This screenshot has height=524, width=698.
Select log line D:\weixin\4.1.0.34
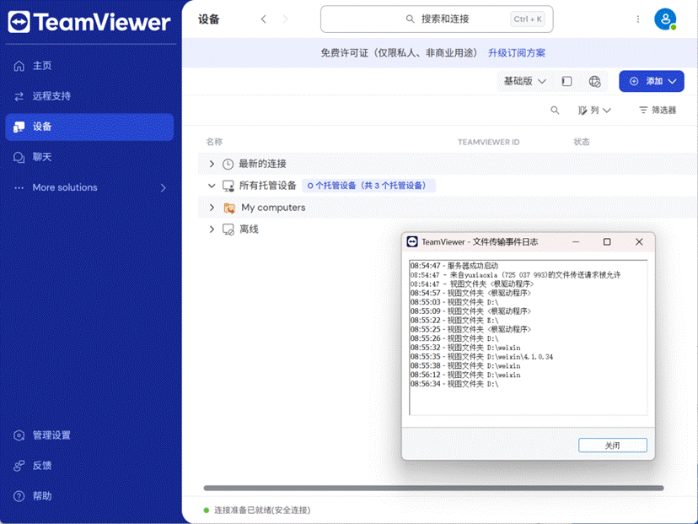coord(481,357)
